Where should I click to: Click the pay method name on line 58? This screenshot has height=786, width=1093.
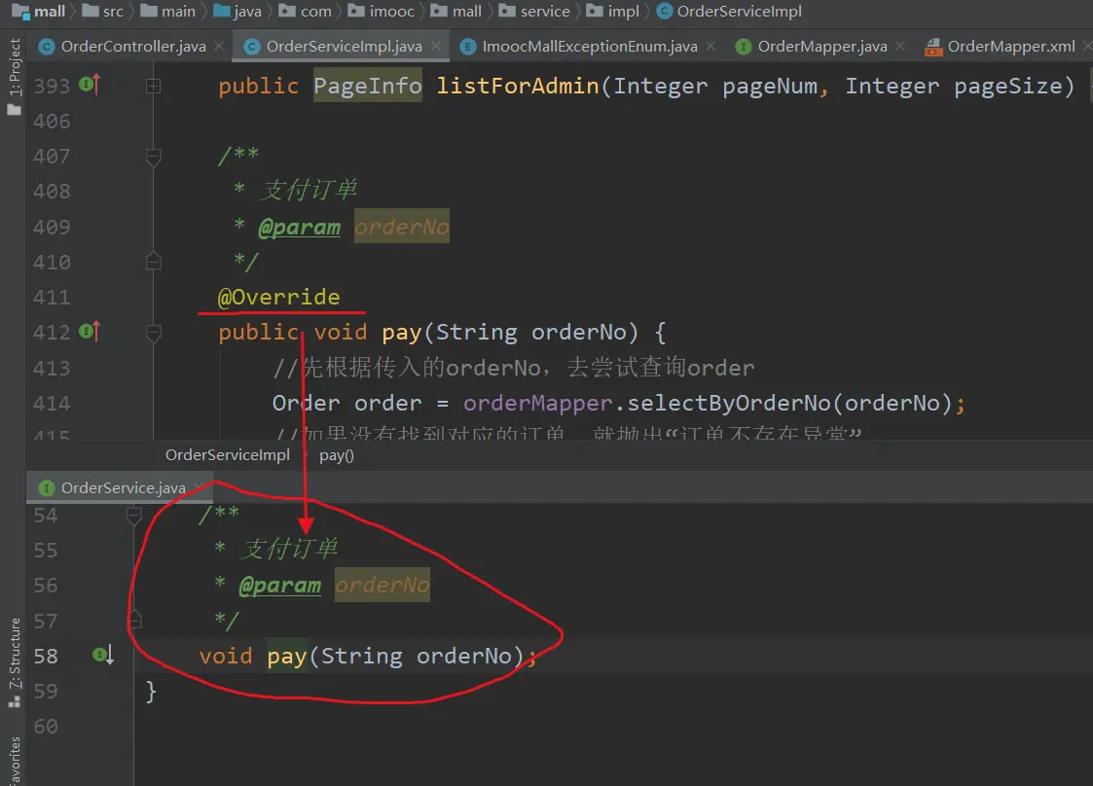point(287,656)
